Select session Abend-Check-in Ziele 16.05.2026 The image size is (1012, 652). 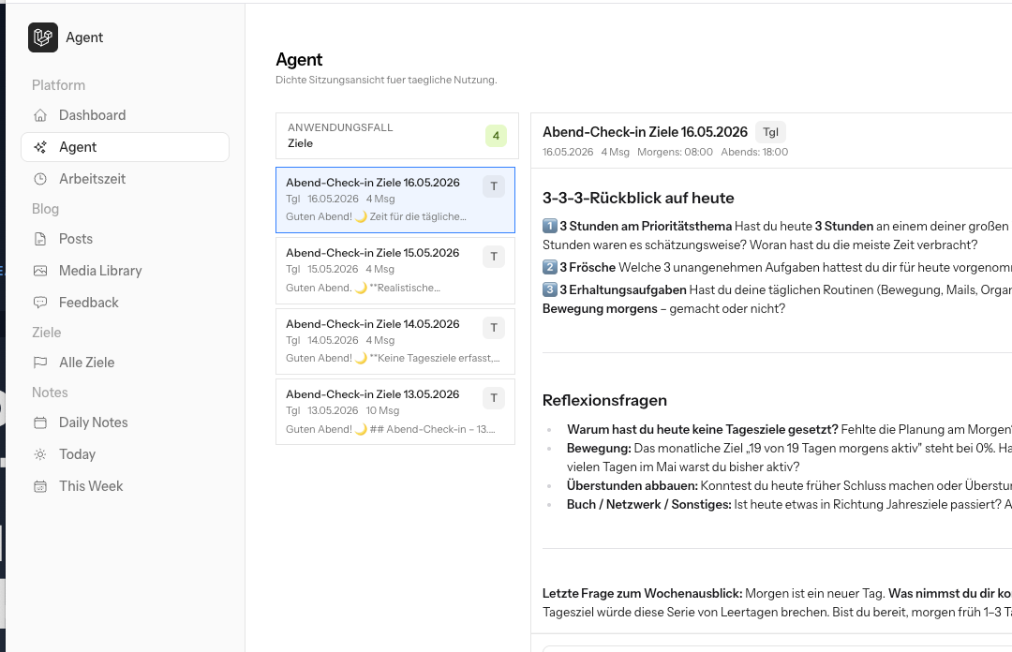(395, 200)
